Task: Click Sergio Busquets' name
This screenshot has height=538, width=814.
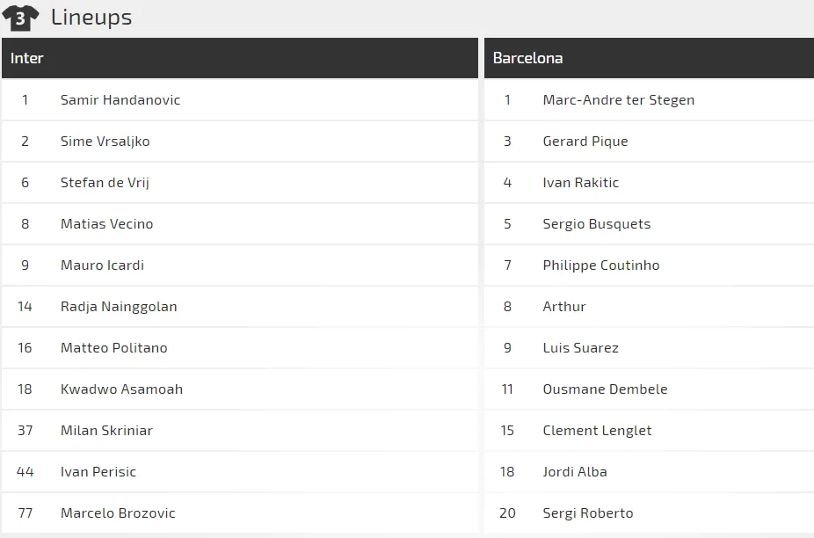Action: point(597,224)
